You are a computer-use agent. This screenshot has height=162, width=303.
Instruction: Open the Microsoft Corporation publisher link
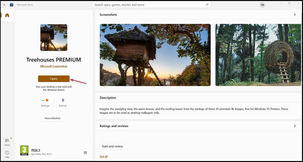point(54,66)
